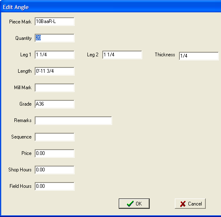Select the Grade field containing A36

[x=54, y=104]
